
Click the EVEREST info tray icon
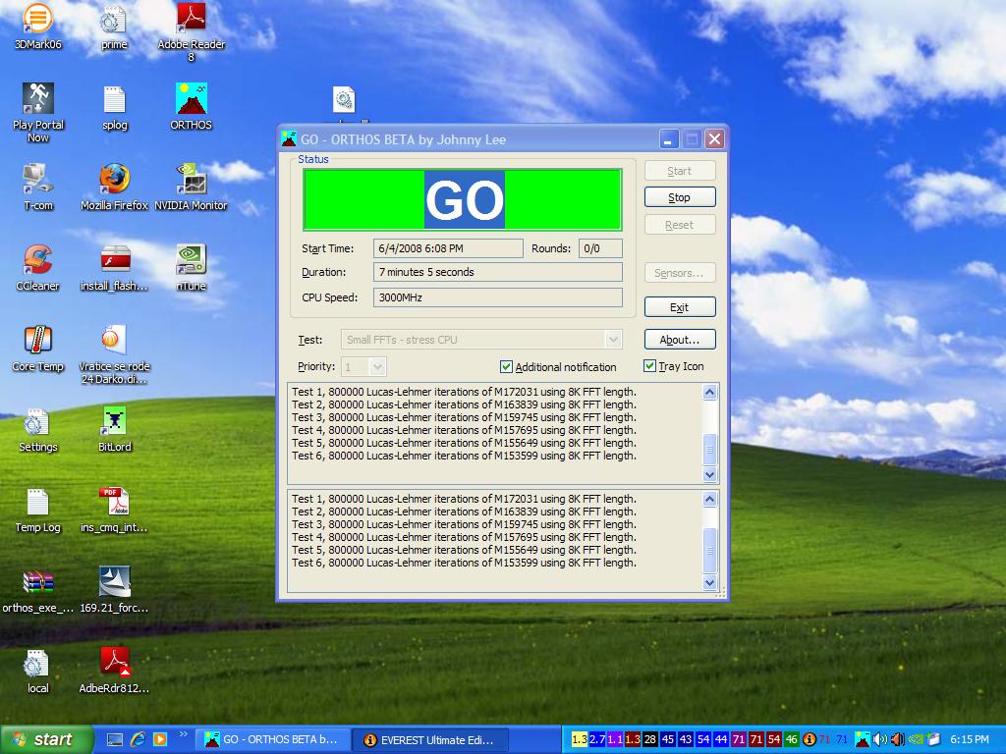tap(810, 739)
